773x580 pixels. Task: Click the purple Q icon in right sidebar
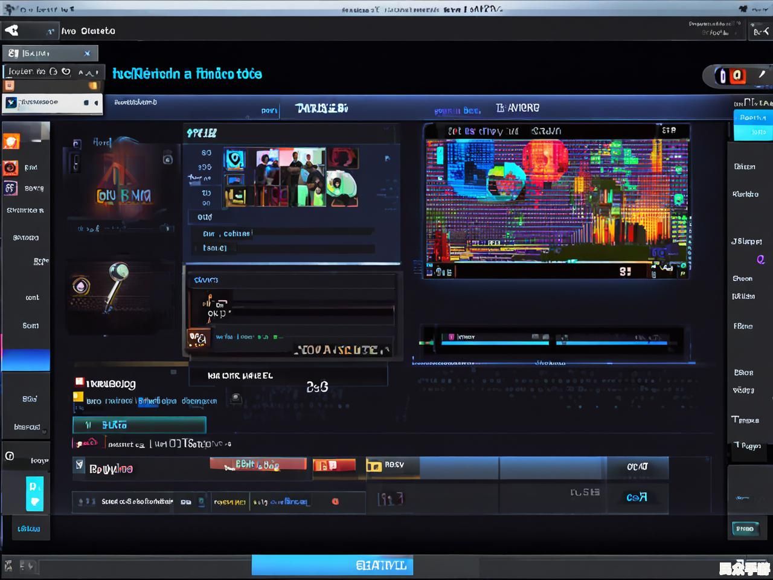click(760, 260)
